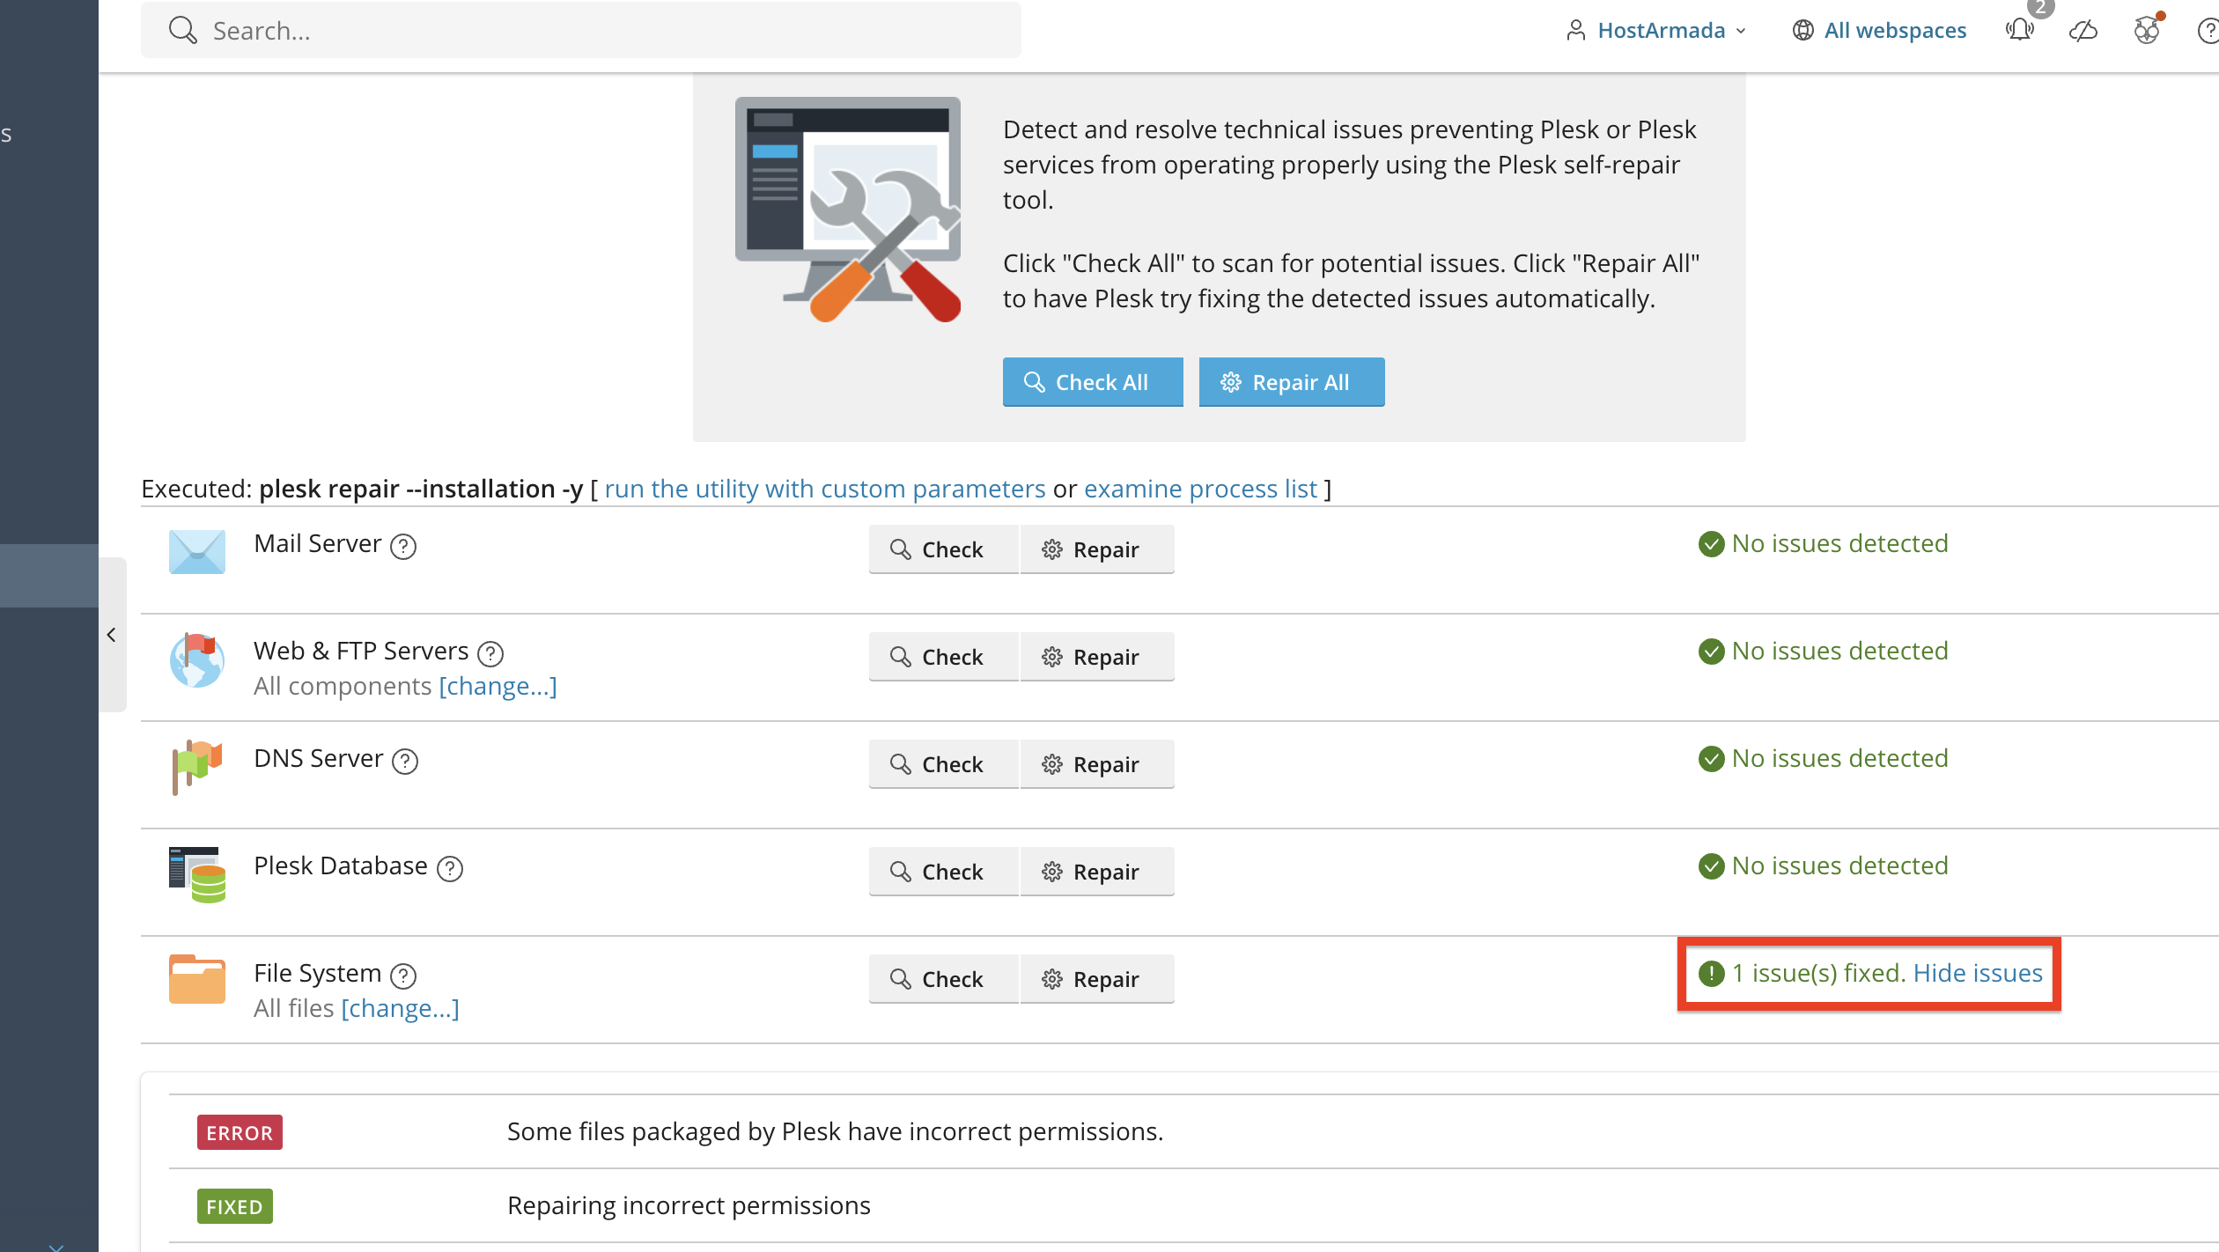Image resolution: width=2219 pixels, height=1252 pixels.
Task: Repair the Mail Server
Action: [1096, 549]
